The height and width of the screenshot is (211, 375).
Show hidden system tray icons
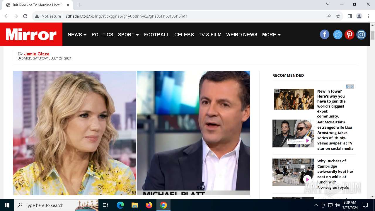coord(316,205)
